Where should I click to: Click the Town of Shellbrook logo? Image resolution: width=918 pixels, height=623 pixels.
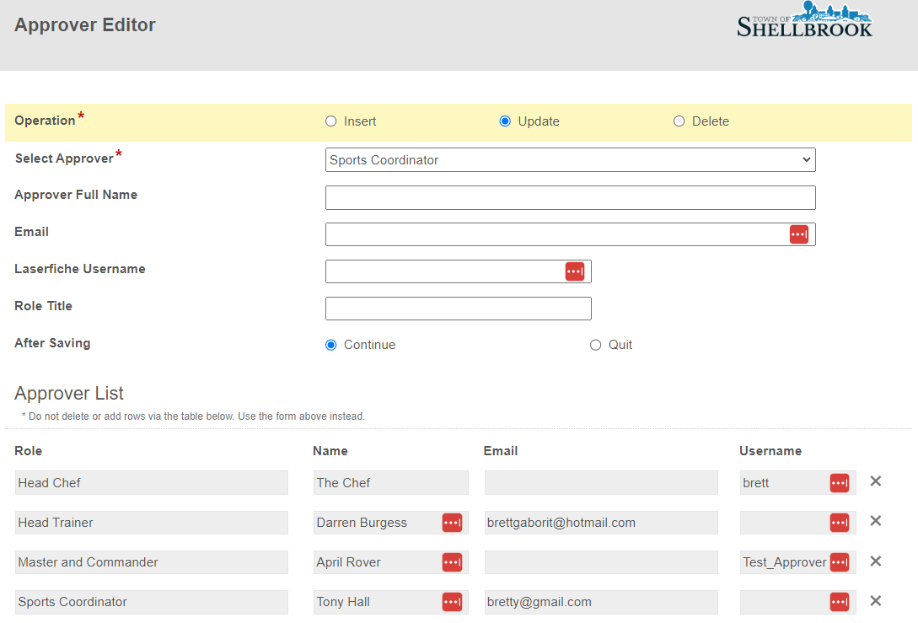point(804,20)
